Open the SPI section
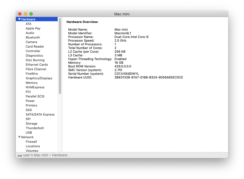Image resolution: width=244 pixels, height=179 pixels. (28, 119)
